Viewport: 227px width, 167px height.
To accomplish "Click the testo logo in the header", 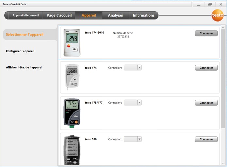I will coord(217,15).
